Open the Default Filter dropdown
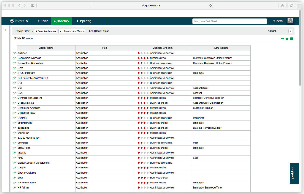The image size is (304, 194). pyautogui.click(x=24, y=31)
